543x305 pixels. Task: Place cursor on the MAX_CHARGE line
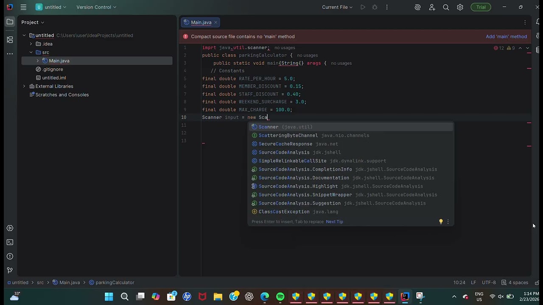247,110
